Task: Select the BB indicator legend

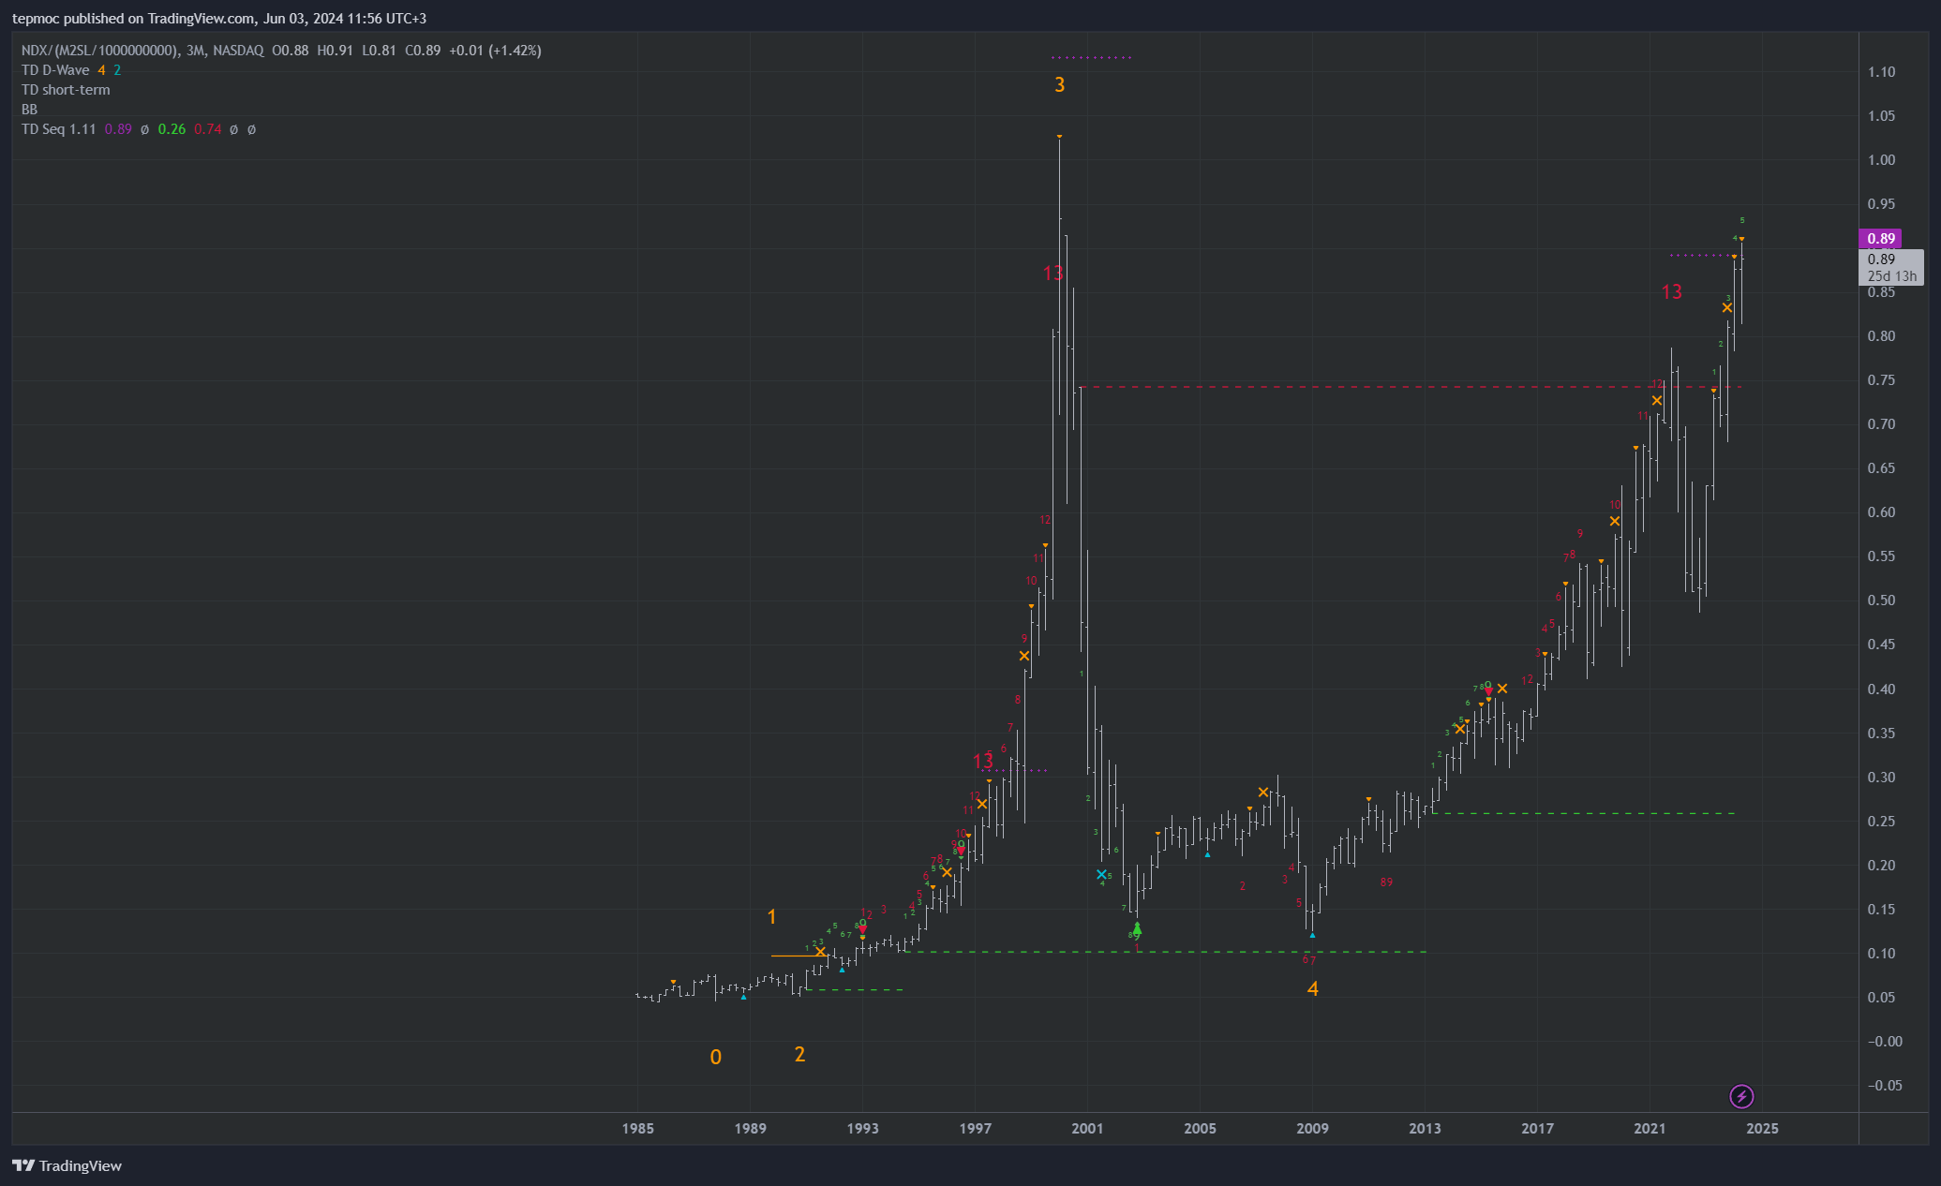Action: 29,110
